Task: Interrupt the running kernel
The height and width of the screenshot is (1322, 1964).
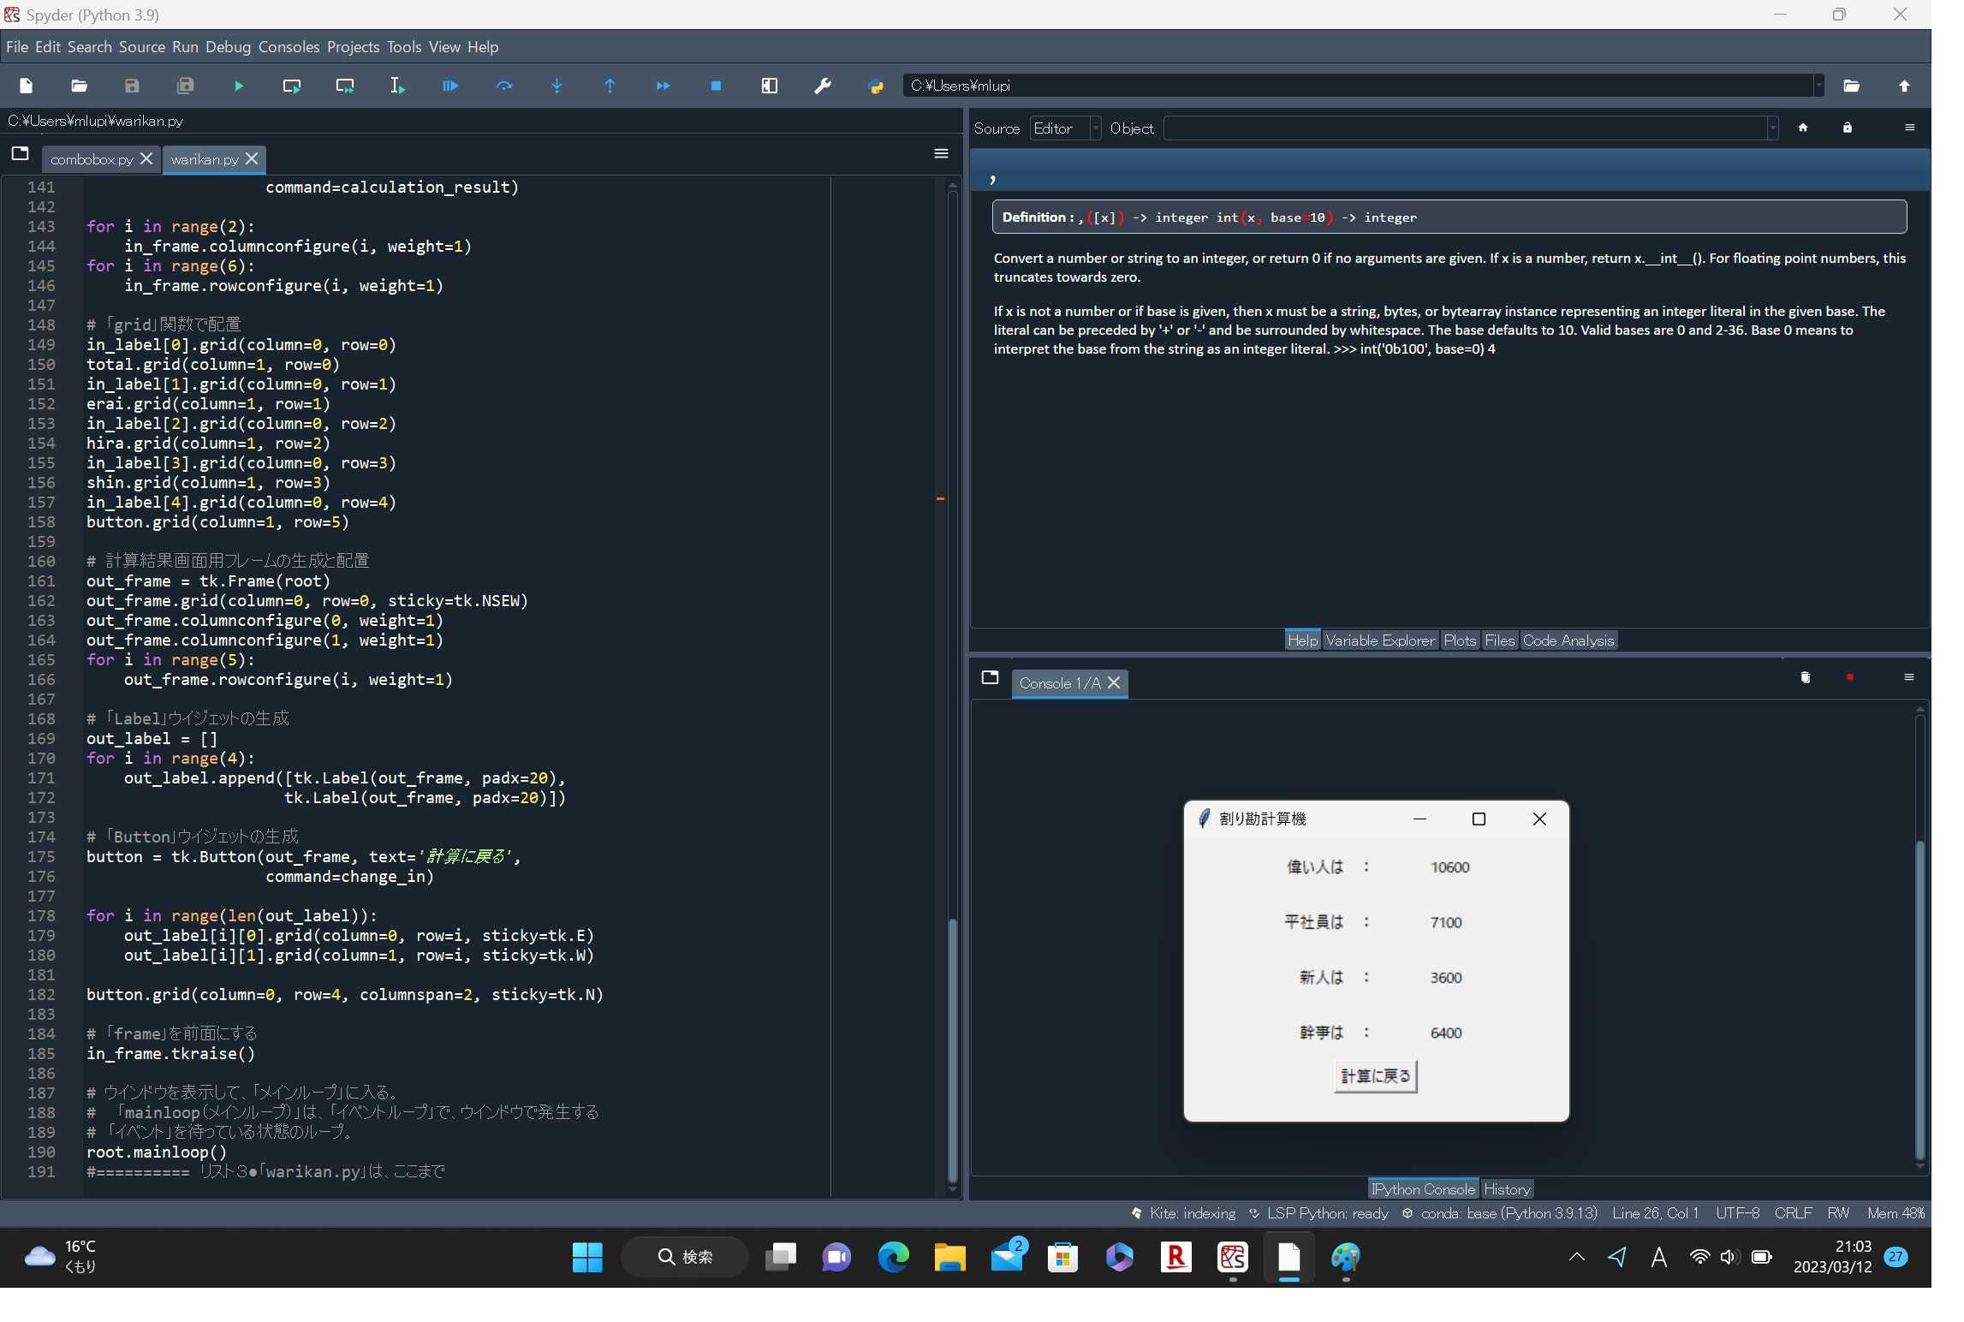Action: pyautogui.click(x=1850, y=676)
